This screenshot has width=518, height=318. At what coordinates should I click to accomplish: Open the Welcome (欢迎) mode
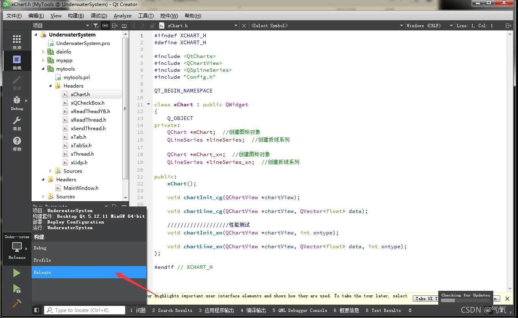(17, 42)
